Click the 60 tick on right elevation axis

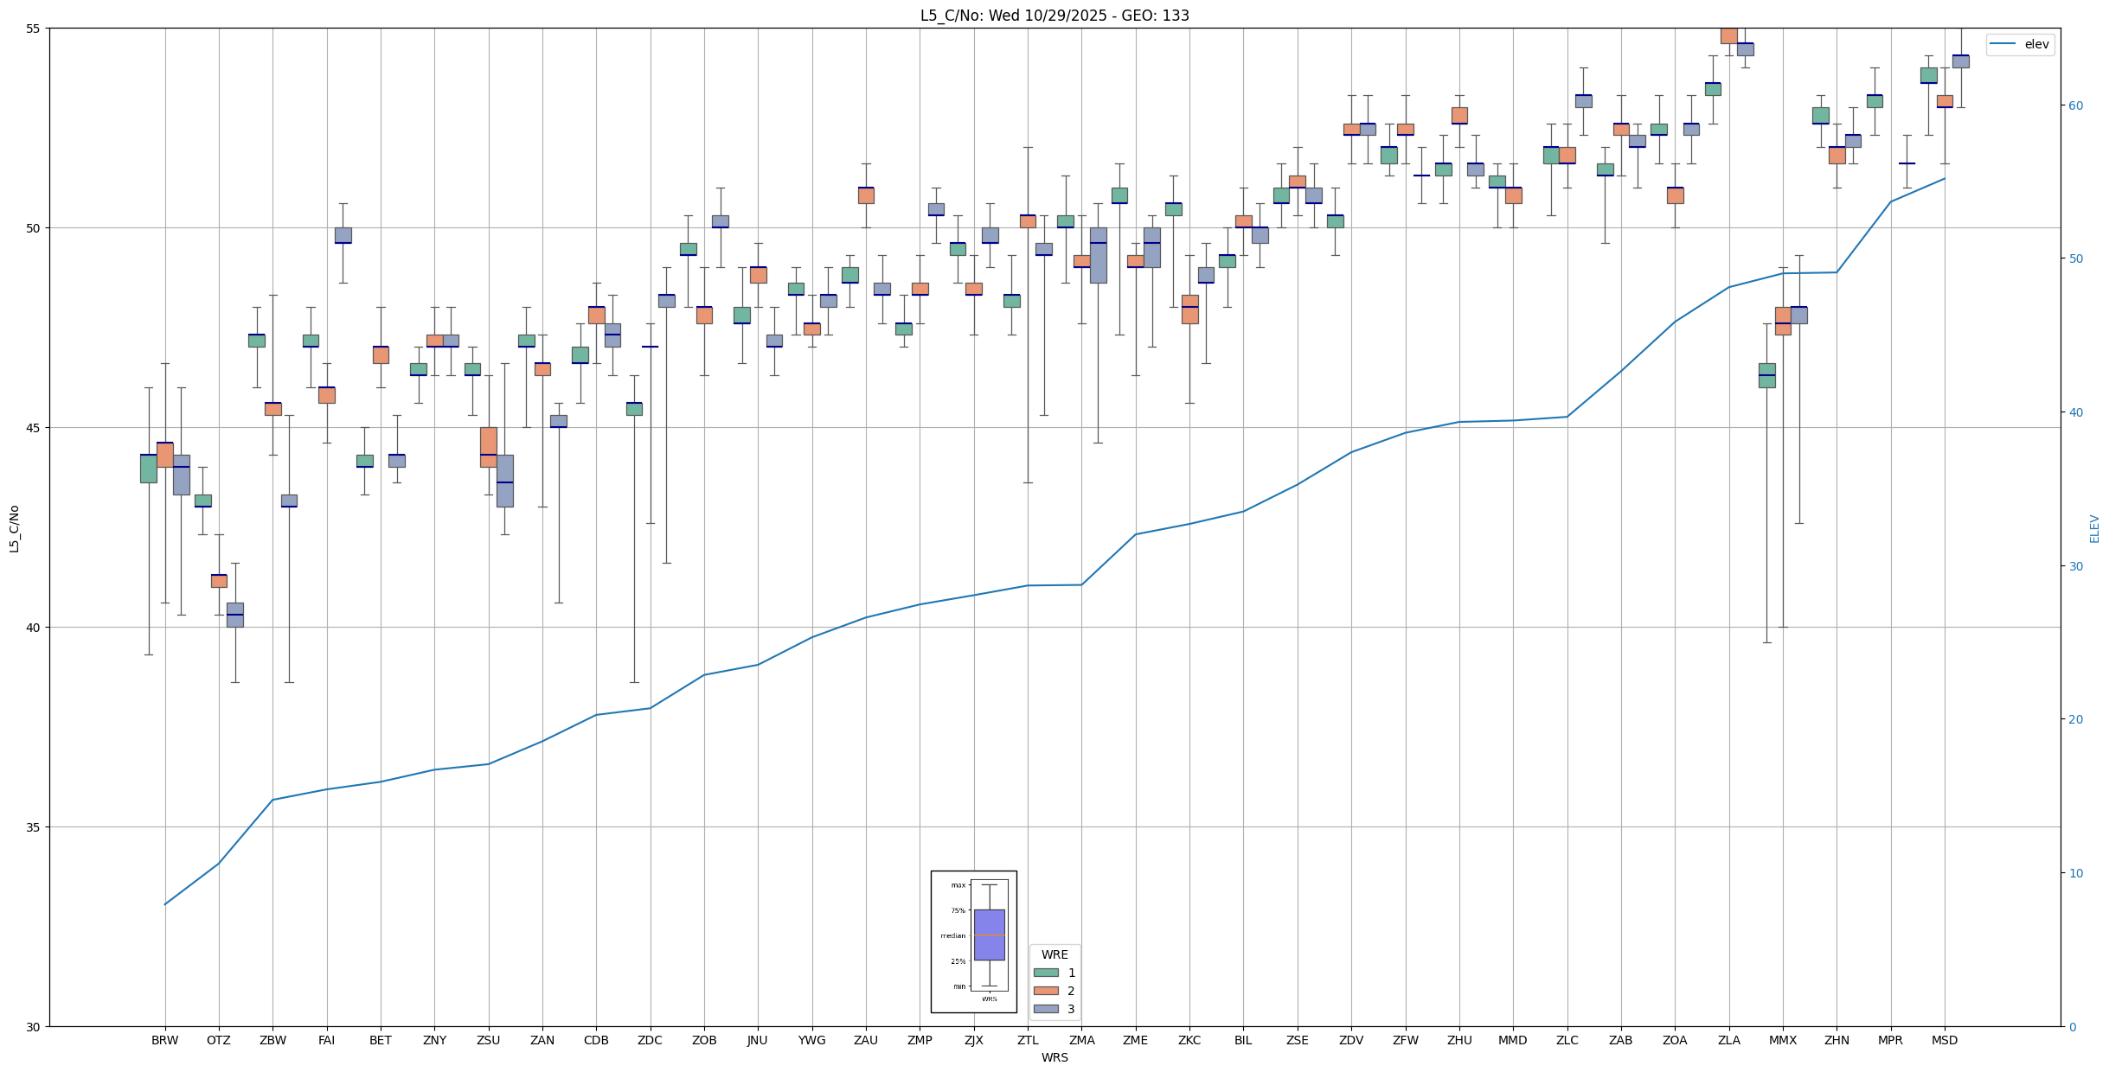pyautogui.click(x=2074, y=105)
